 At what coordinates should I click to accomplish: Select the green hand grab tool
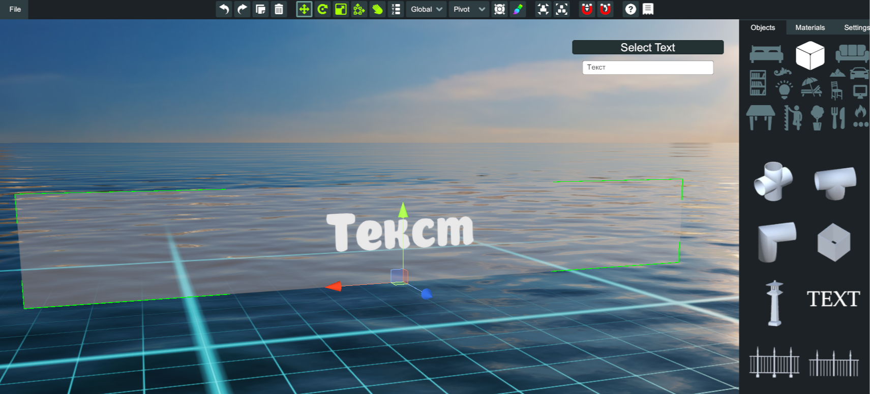(377, 9)
